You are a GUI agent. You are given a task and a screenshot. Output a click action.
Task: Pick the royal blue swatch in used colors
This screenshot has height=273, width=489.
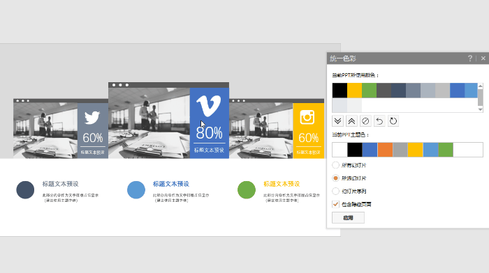click(457, 90)
